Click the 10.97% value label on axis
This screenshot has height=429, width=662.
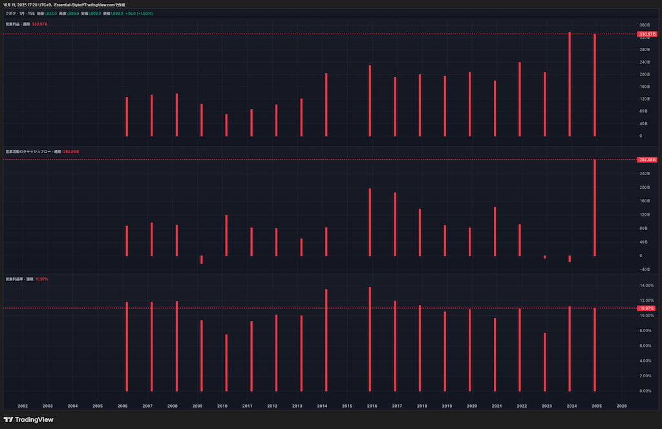click(x=646, y=308)
